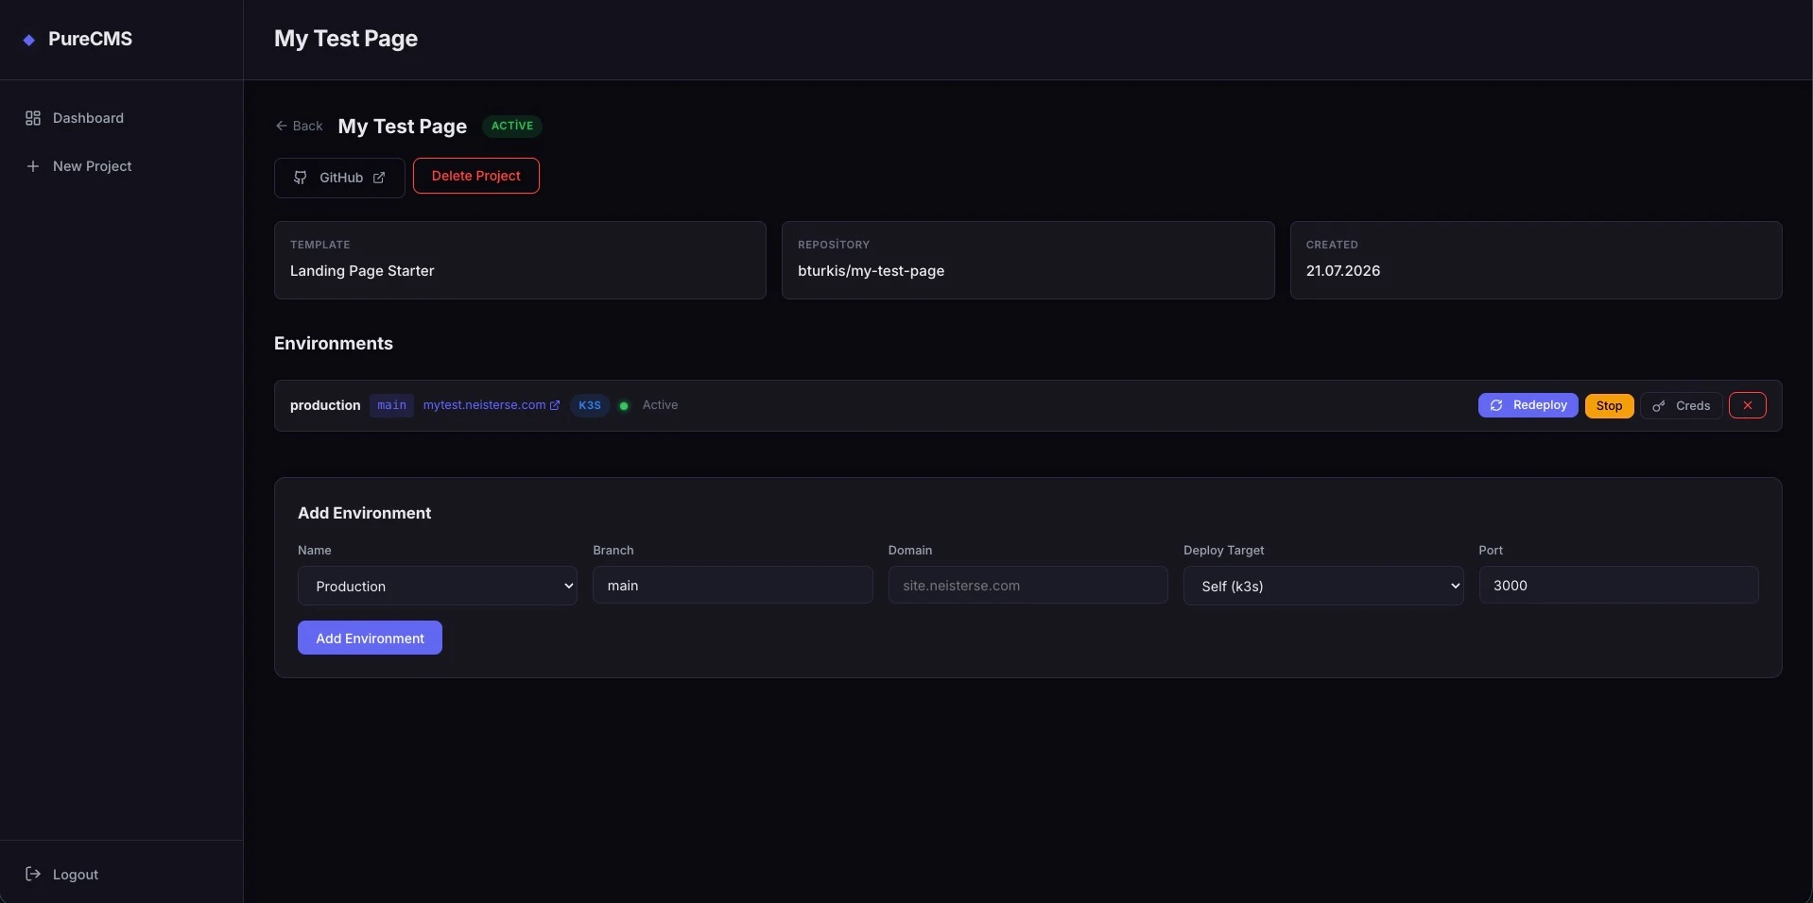
Task: Open the GitHub repository button
Action: coord(339,178)
